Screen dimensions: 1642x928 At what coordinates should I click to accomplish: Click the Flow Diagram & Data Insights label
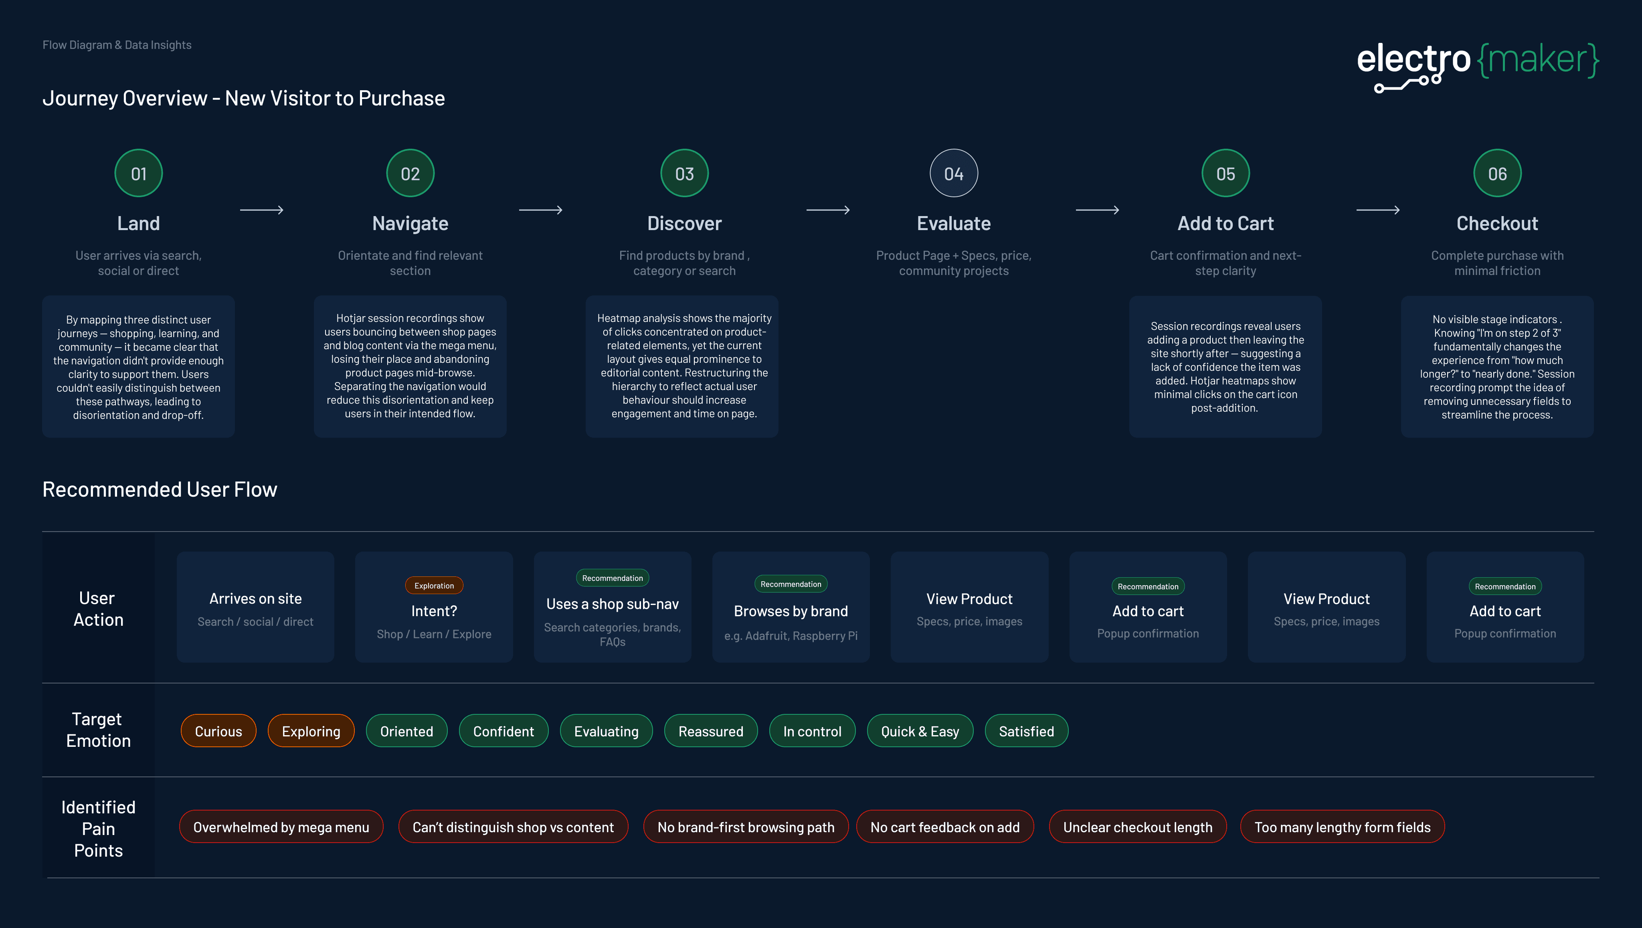117,44
